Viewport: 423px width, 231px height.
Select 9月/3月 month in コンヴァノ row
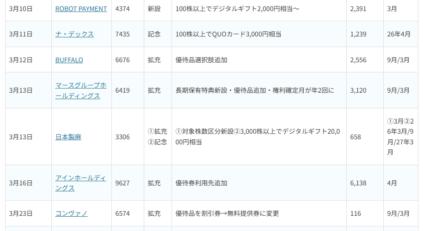pyautogui.click(x=398, y=213)
